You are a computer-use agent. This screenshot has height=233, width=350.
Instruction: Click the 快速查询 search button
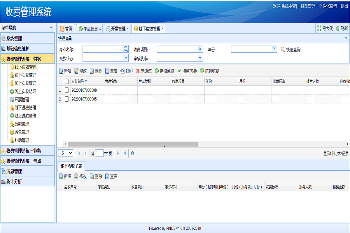(290, 50)
